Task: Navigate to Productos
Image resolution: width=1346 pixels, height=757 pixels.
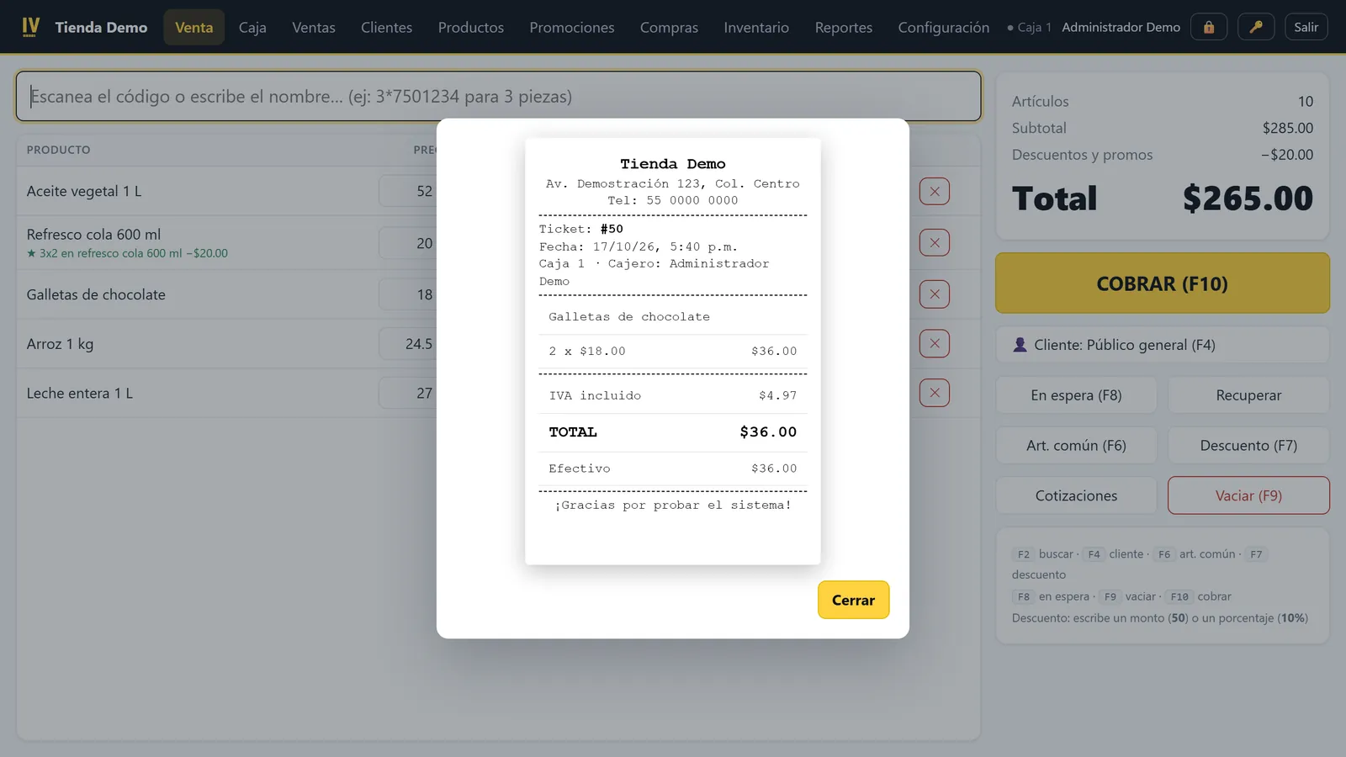Action: tap(471, 27)
